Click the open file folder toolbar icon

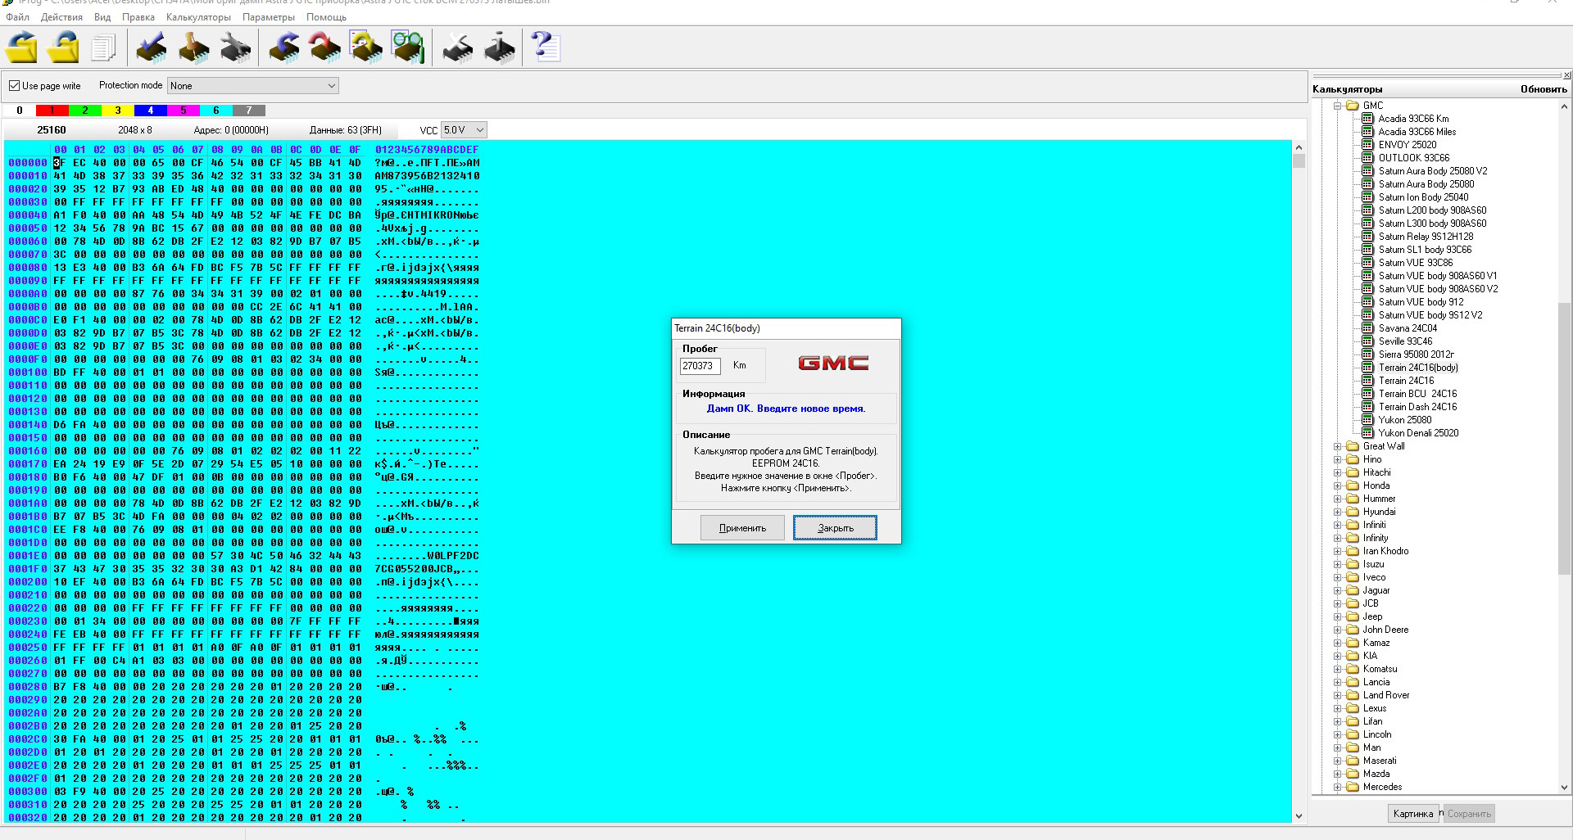click(x=21, y=47)
